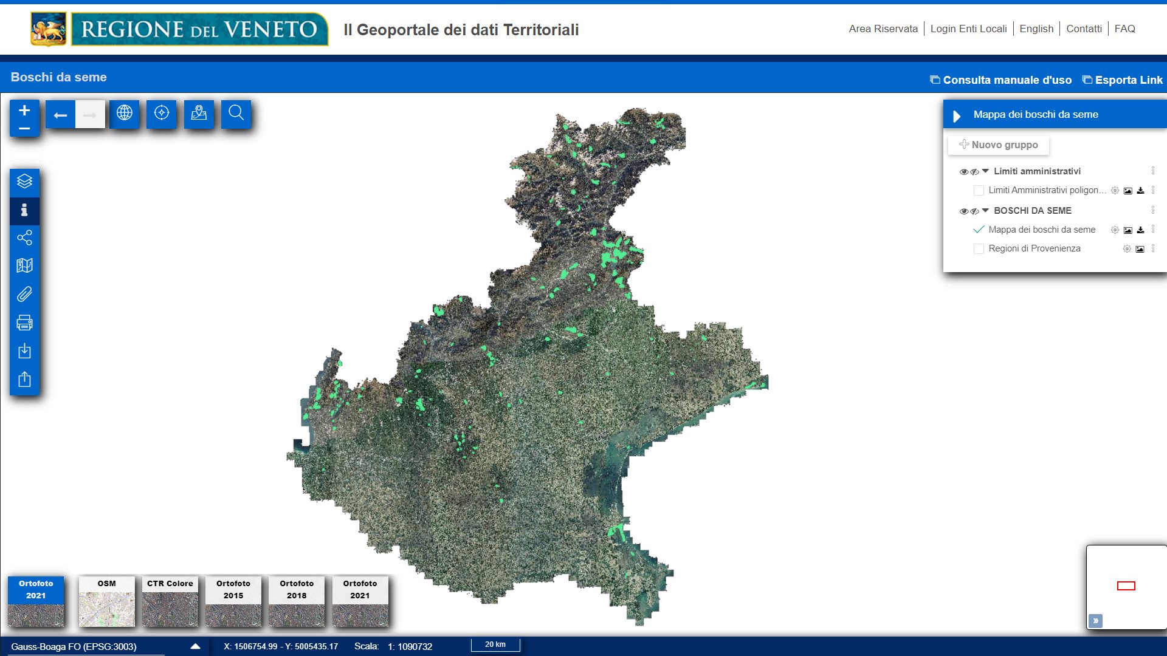Open the share tool in sidebar

click(24, 237)
